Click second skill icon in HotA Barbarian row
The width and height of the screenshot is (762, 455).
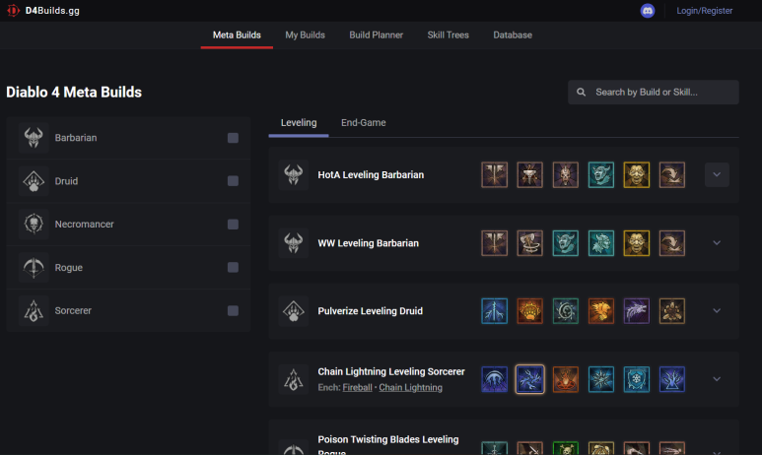coord(529,175)
